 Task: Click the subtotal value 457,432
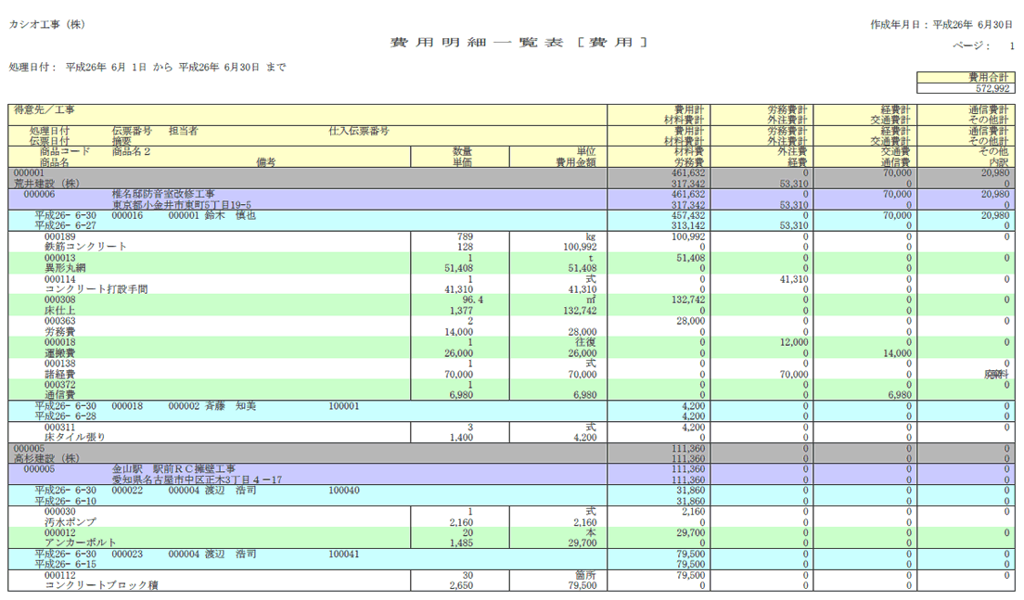point(687,215)
